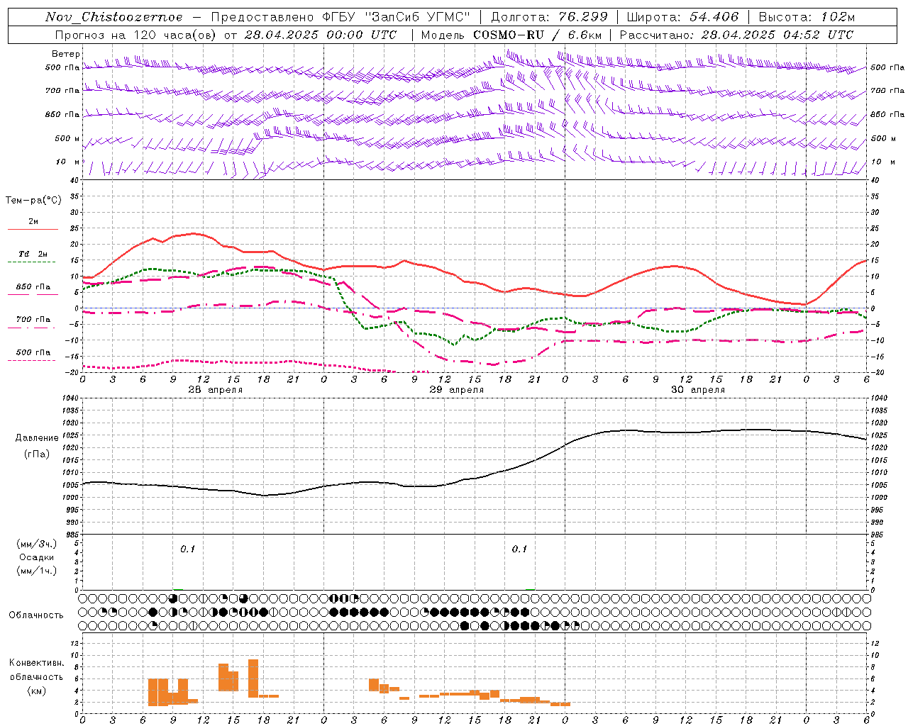908x726 pixels.
Task: Click the latitude value Широта: 54.406
Action: 683,17
